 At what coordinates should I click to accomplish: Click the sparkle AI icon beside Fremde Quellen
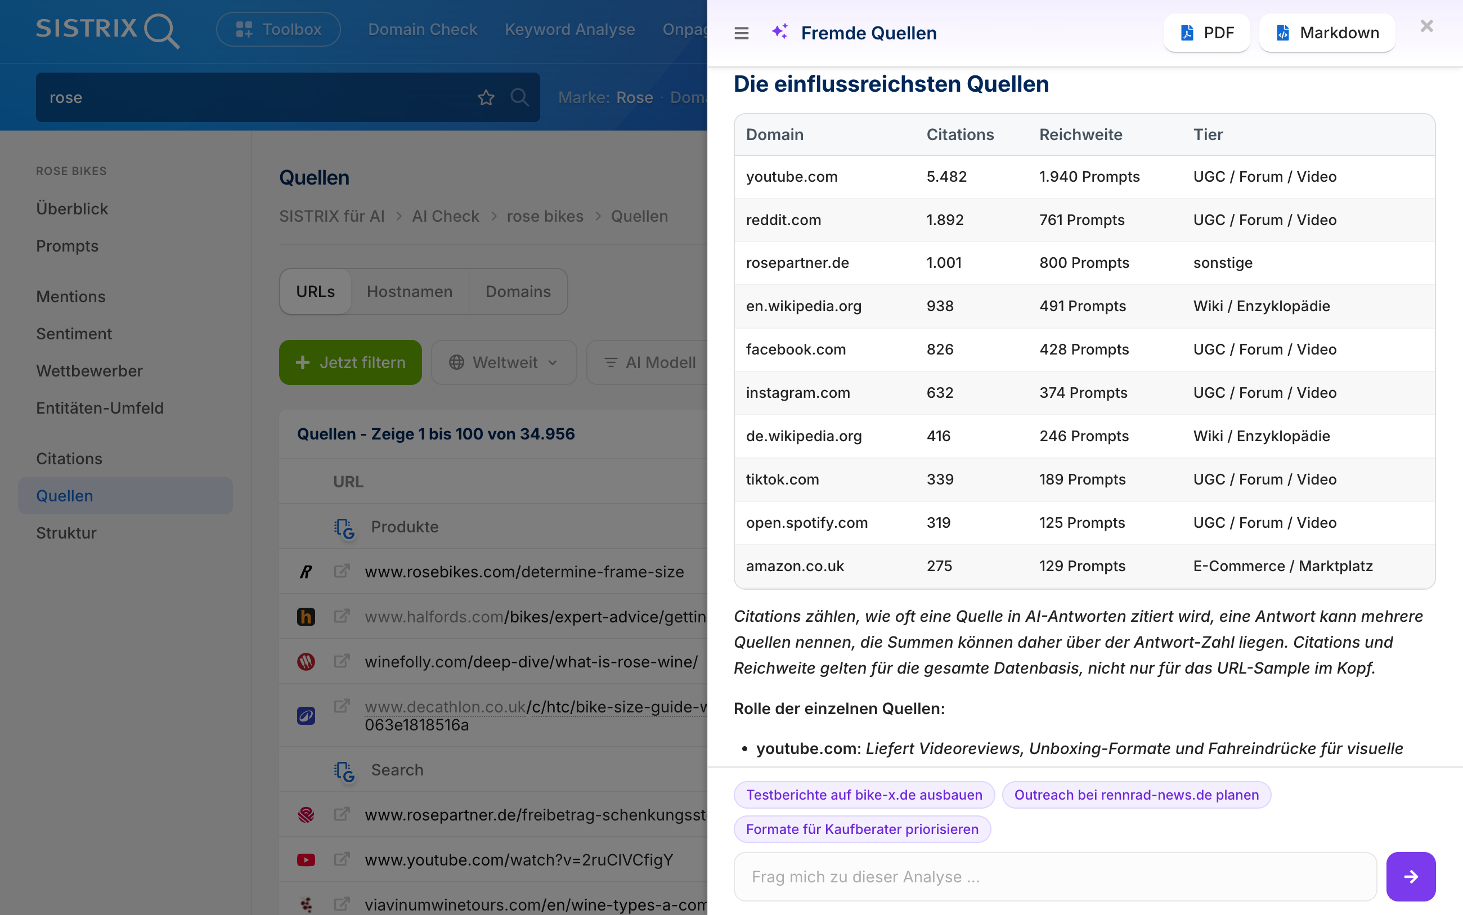pos(780,32)
